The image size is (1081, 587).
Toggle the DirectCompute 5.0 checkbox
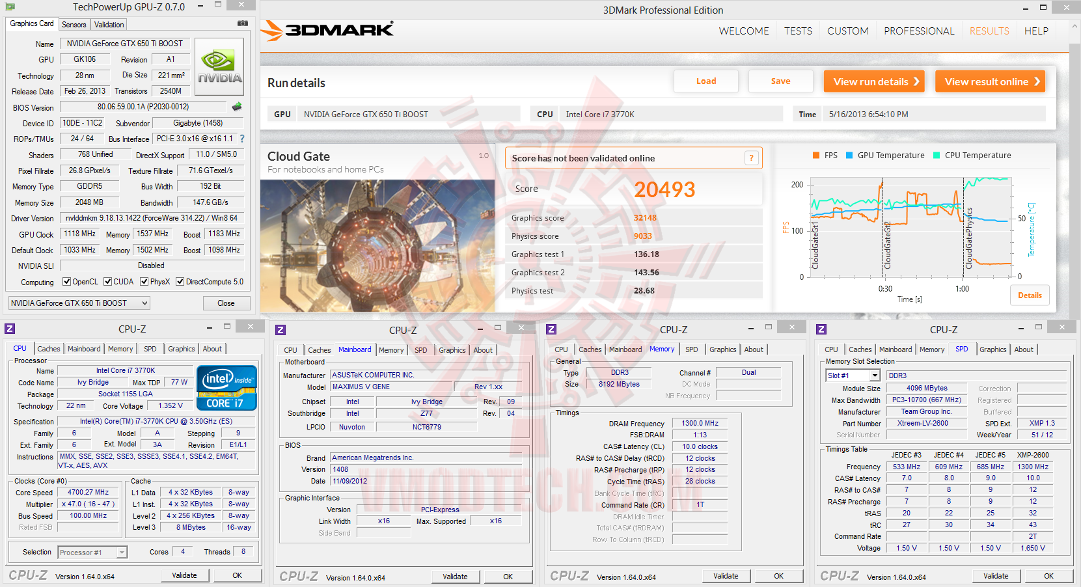[x=180, y=282]
